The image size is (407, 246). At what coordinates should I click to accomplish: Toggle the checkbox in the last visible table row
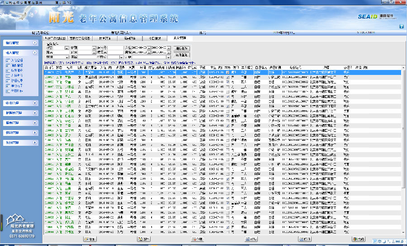(x=228, y=232)
